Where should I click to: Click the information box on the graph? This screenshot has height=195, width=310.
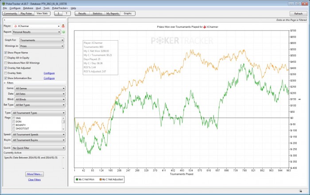pos(101,57)
